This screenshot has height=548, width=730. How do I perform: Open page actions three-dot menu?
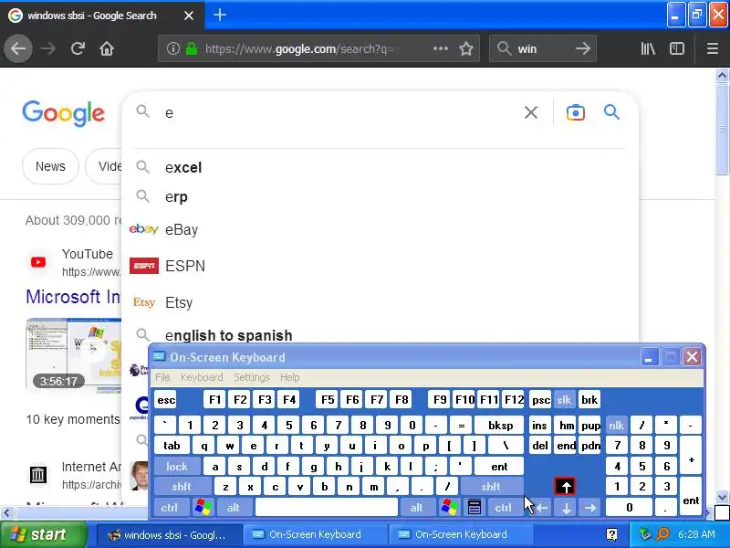440,48
